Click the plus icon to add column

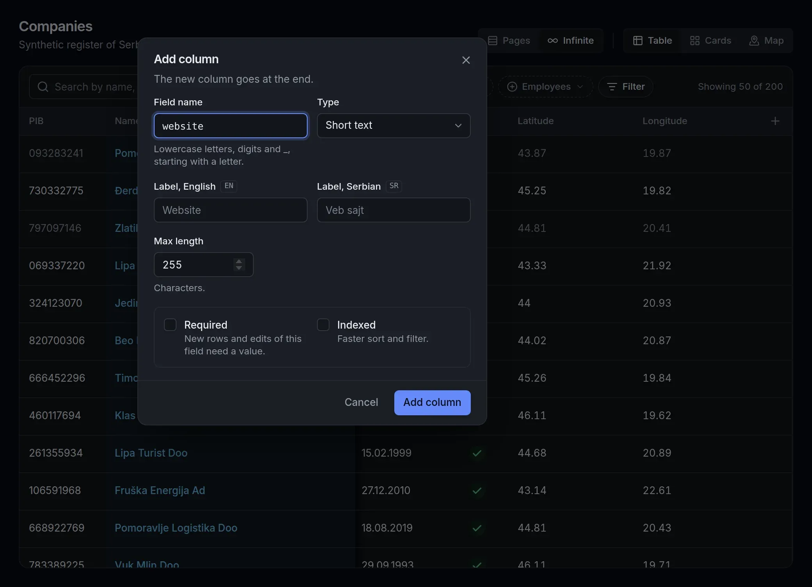[x=775, y=121]
